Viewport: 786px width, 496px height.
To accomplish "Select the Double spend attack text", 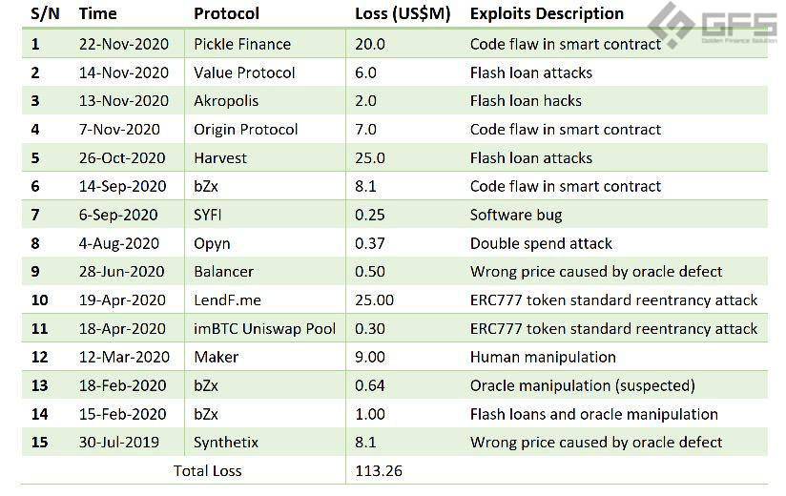I will (x=541, y=243).
